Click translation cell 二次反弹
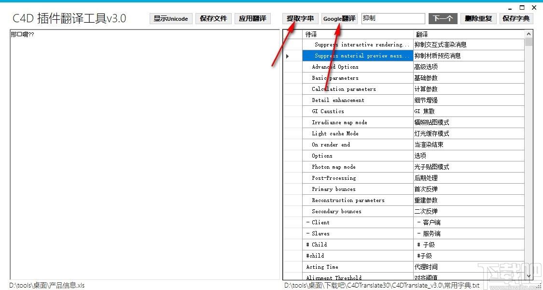 [x=469, y=211]
